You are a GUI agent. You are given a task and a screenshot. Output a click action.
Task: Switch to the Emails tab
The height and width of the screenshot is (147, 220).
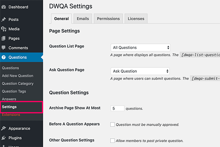(83, 18)
